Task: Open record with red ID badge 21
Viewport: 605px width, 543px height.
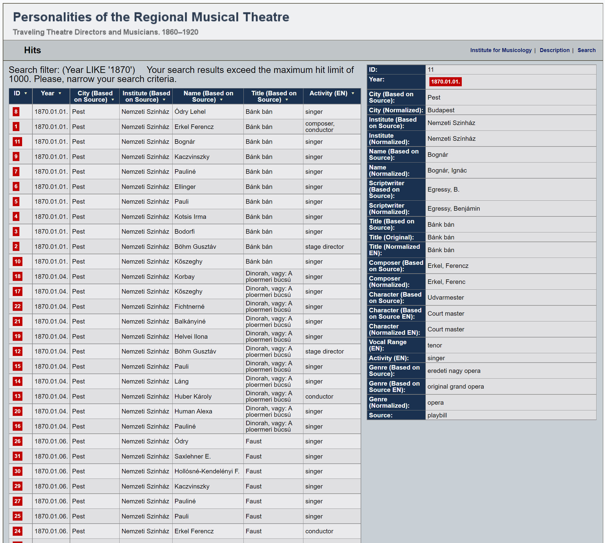Action: point(17,321)
